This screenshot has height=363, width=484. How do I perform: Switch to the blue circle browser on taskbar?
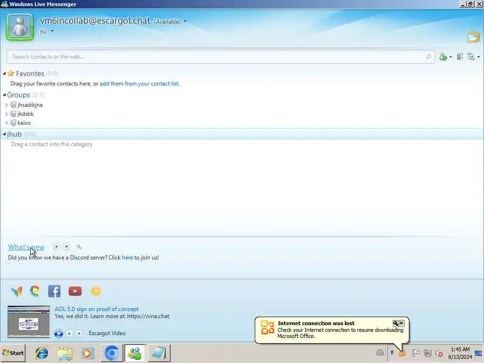pyautogui.click(x=112, y=353)
